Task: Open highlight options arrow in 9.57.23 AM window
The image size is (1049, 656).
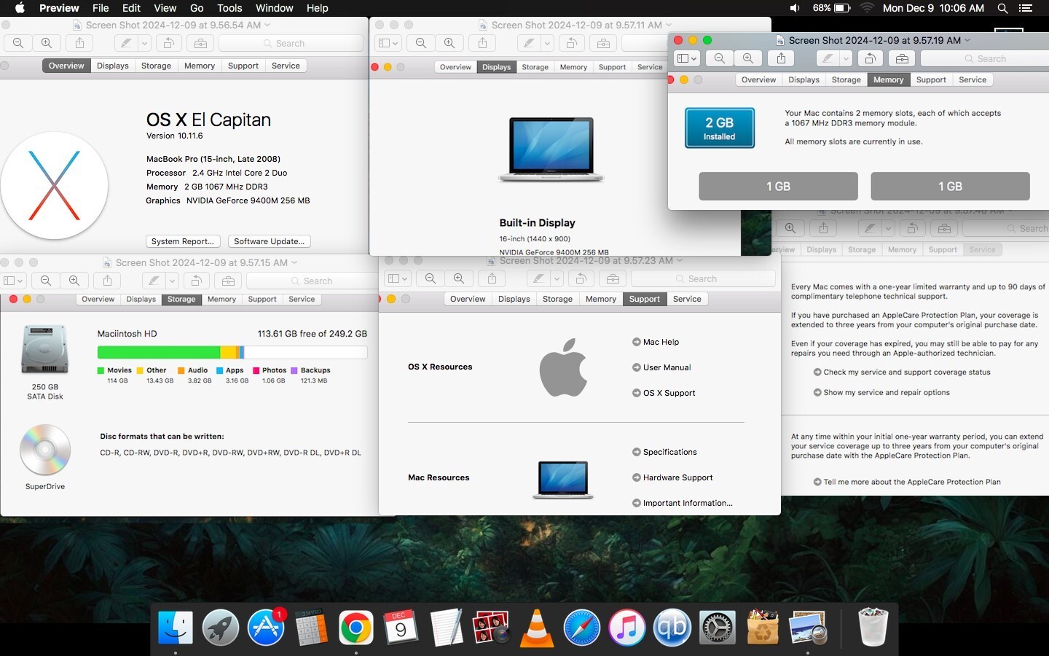Action: pos(557,278)
